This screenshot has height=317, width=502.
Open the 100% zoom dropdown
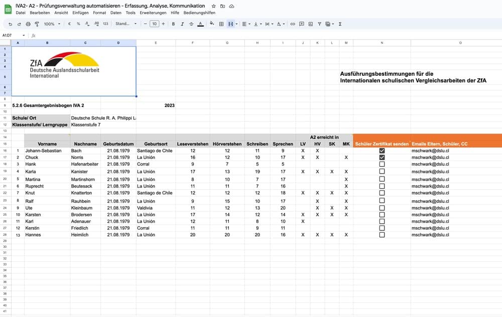52,24
